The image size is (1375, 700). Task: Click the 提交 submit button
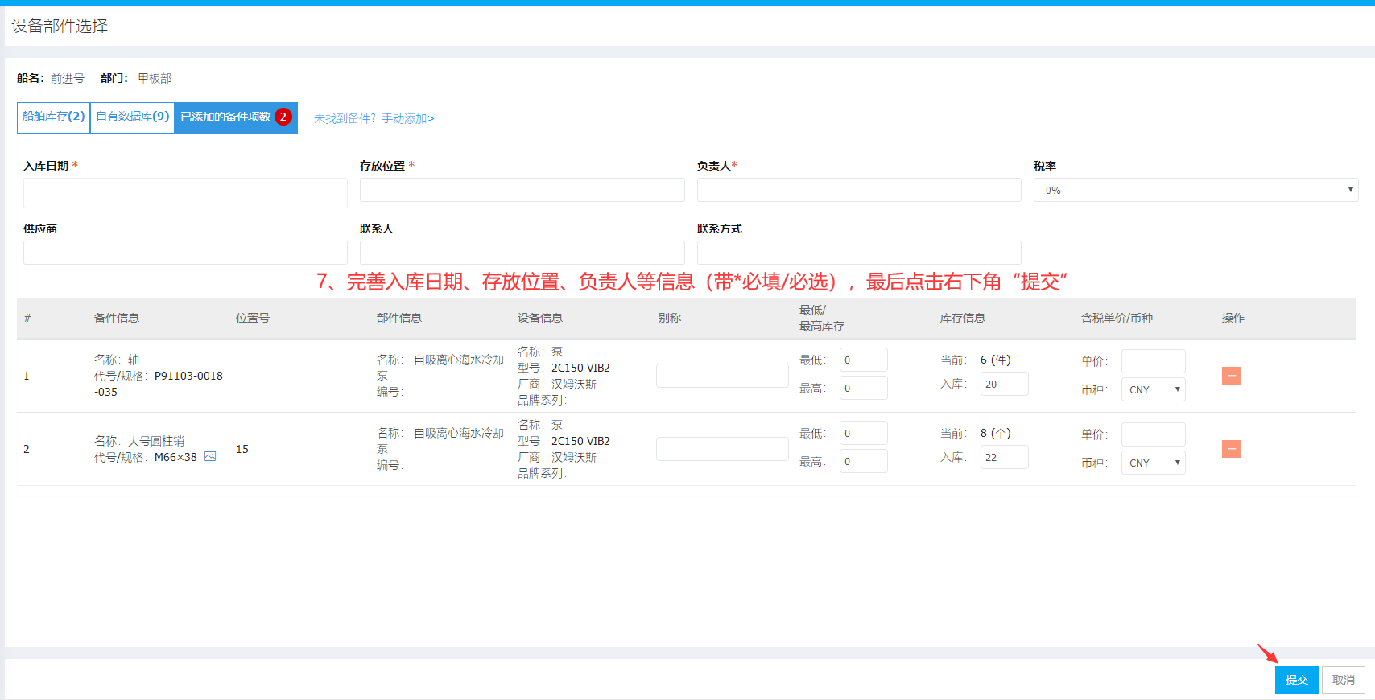(x=1296, y=680)
